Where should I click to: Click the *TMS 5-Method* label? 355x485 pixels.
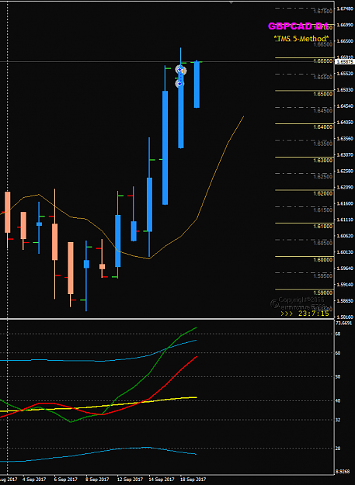point(301,39)
